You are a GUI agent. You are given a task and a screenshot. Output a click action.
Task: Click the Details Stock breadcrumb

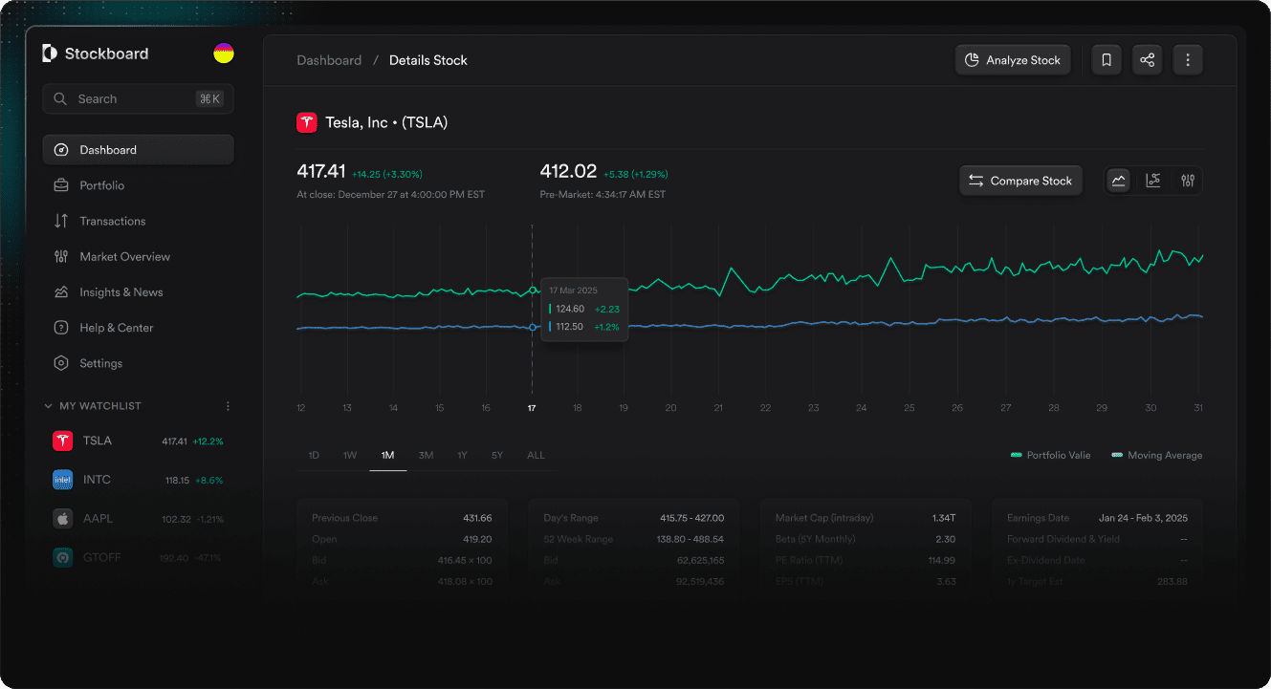[428, 60]
